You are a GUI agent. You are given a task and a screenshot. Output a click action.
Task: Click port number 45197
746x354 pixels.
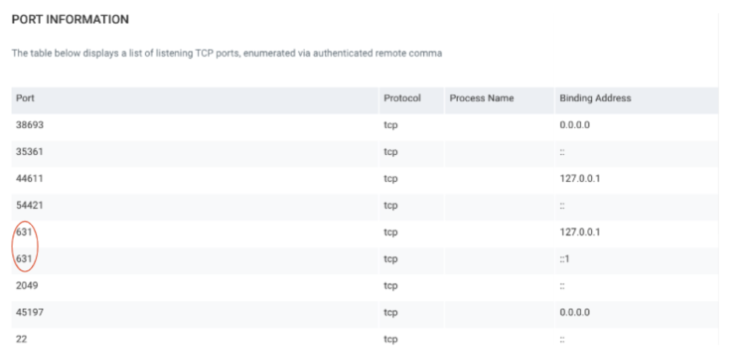pyautogui.click(x=30, y=313)
